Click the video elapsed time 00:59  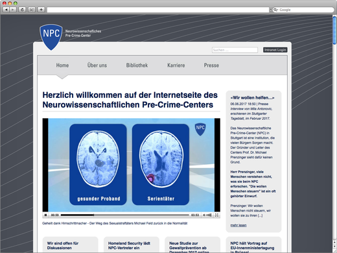pos(54,215)
